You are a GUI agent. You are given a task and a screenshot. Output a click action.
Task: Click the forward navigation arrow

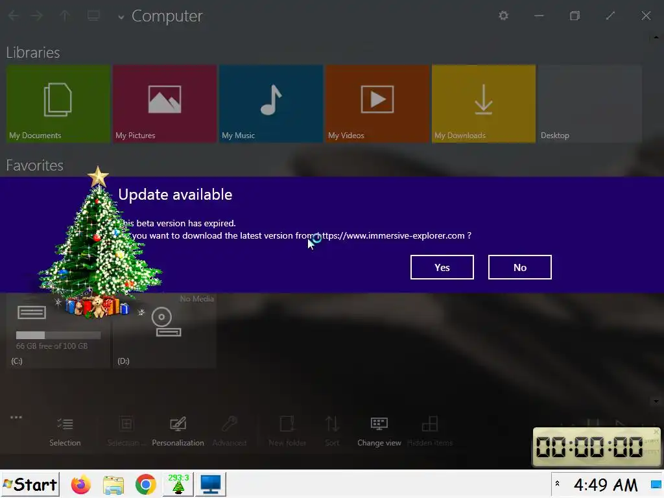pos(37,16)
